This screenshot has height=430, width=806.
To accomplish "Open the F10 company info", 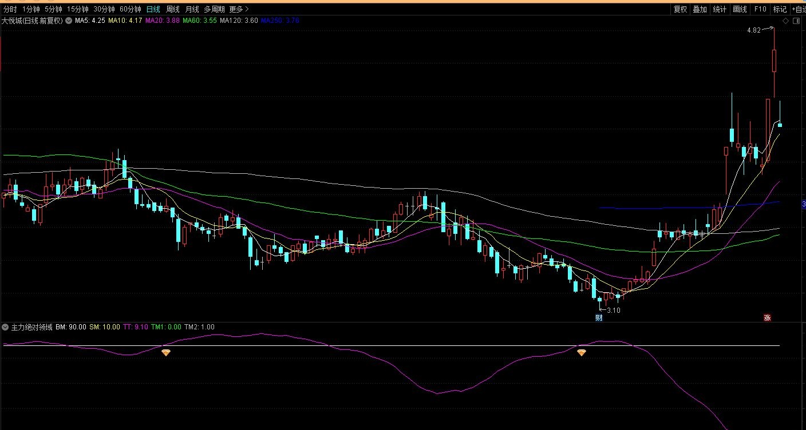I will 760,9.
